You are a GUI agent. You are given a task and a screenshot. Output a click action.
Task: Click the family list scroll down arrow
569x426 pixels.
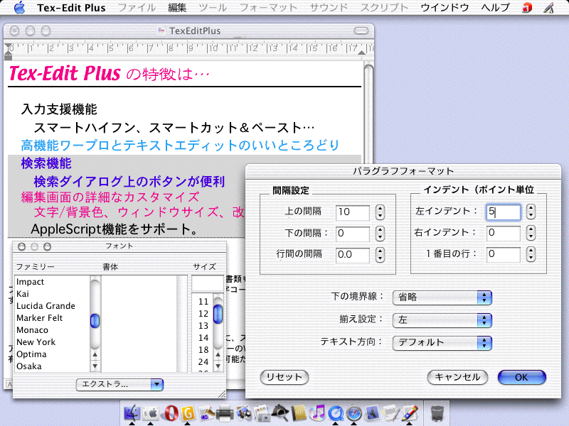(95, 366)
